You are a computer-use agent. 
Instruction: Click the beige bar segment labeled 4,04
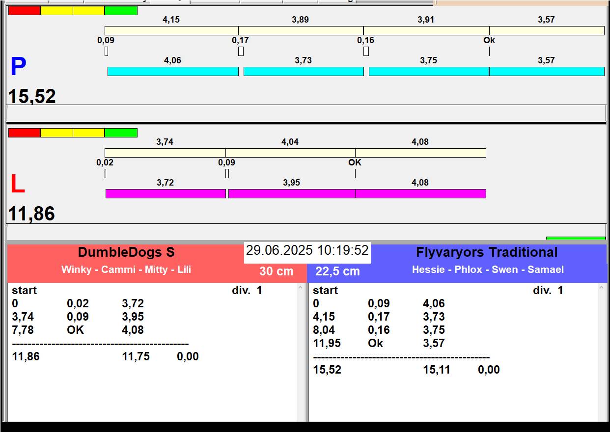click(290, 153)
